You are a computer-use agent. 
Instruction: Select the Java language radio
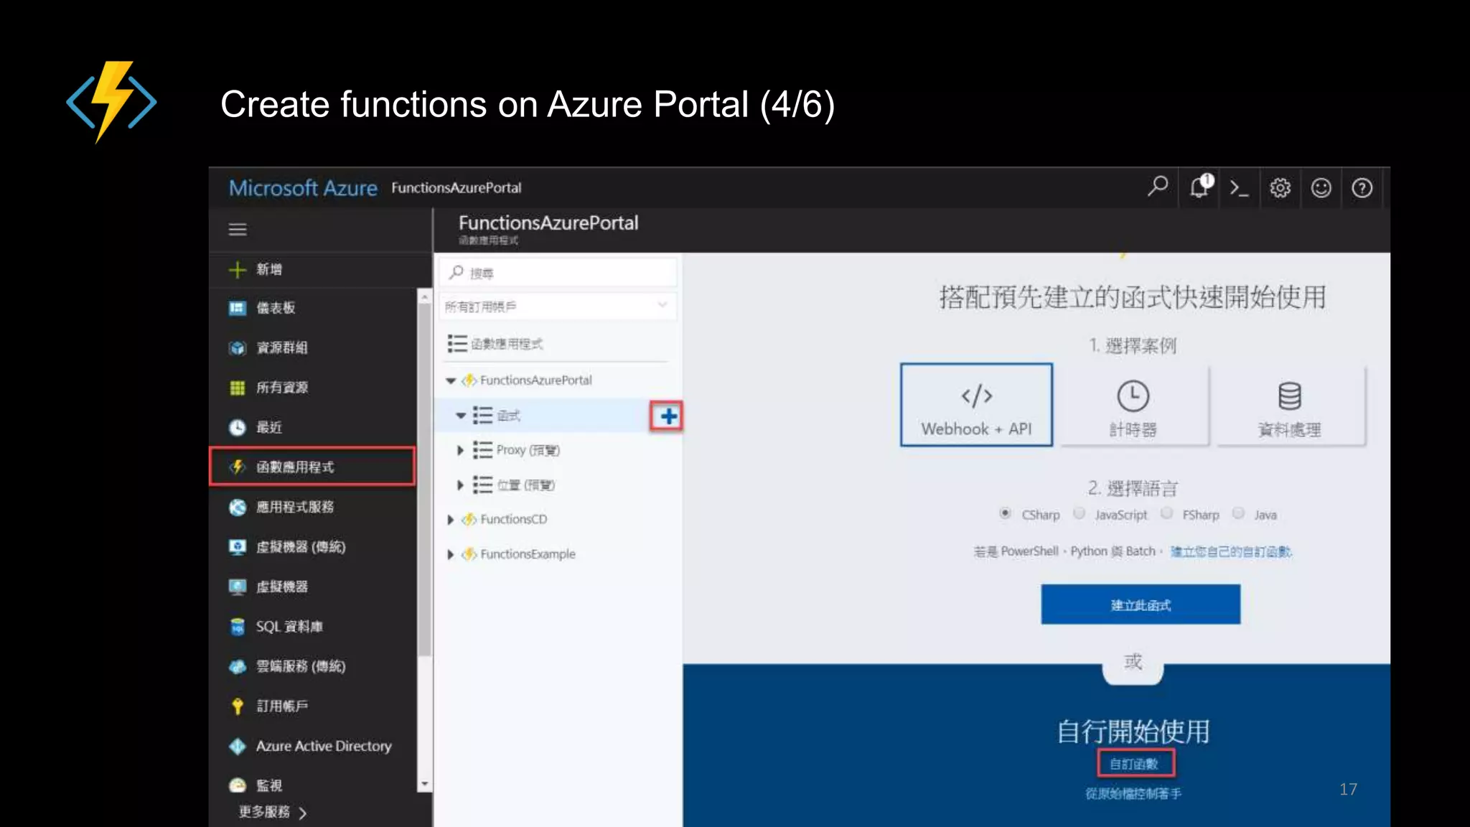pos(1238,513)
